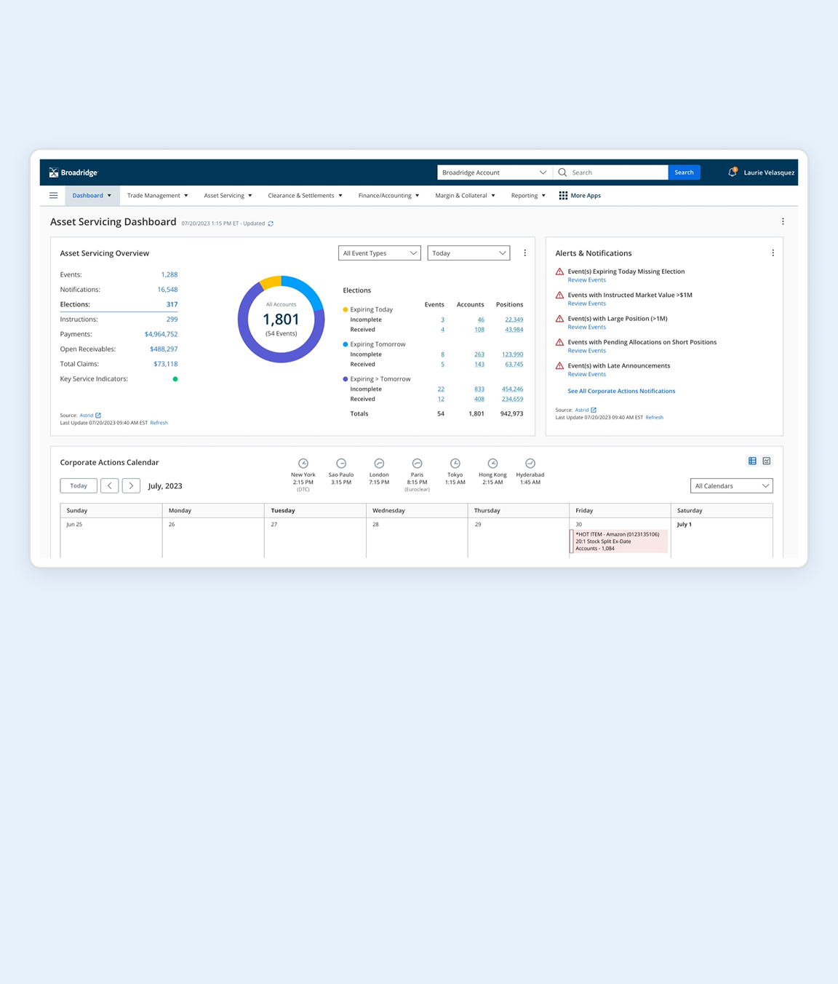The width and height of the screenshot is (838, 984).
Task: Expand the Trade Management menu
Action: [x=158, y=196]
